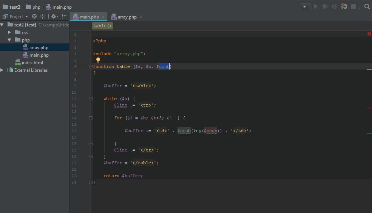This screenshot has width=372, height=213.
Task: Toggle listening for PHP debug connections
Action: click(344, 6)
